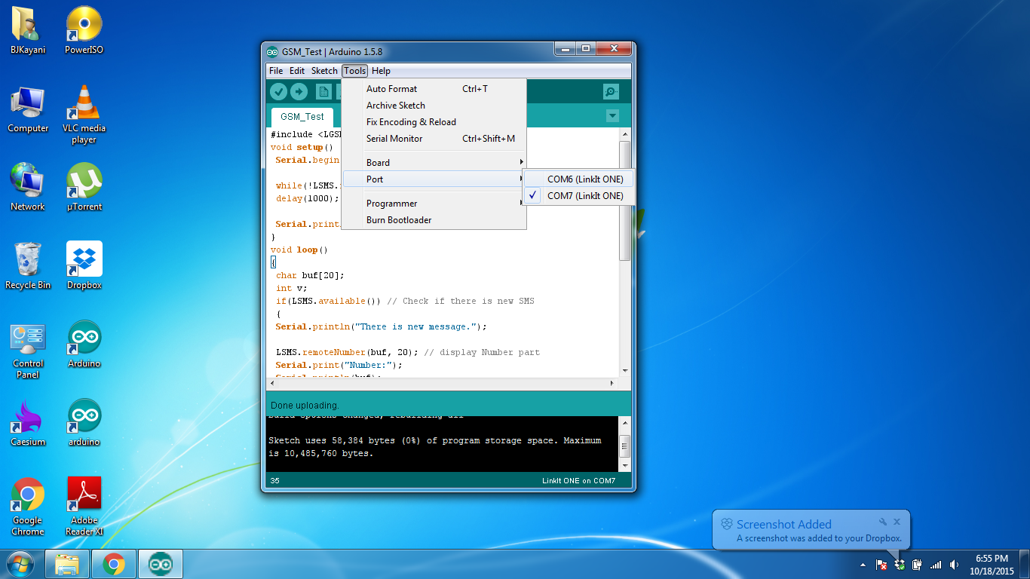
Task: Open PowerISO desktop shortcut
Action: click(84, 32)
